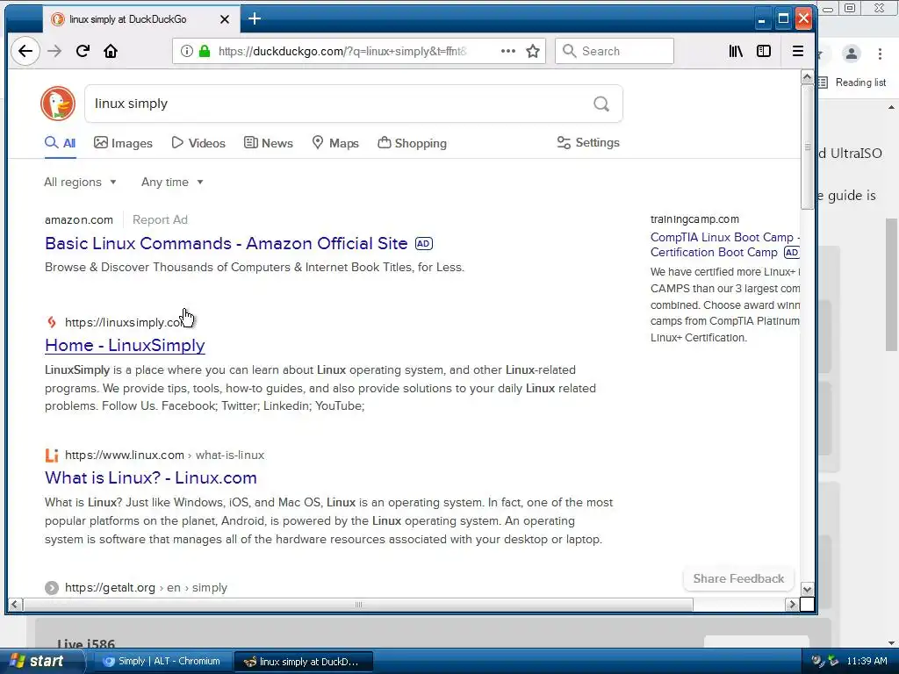
Task: Click the horizontal scrollbar right arrow
Action: pyautogui.click(x=793, y=605)
